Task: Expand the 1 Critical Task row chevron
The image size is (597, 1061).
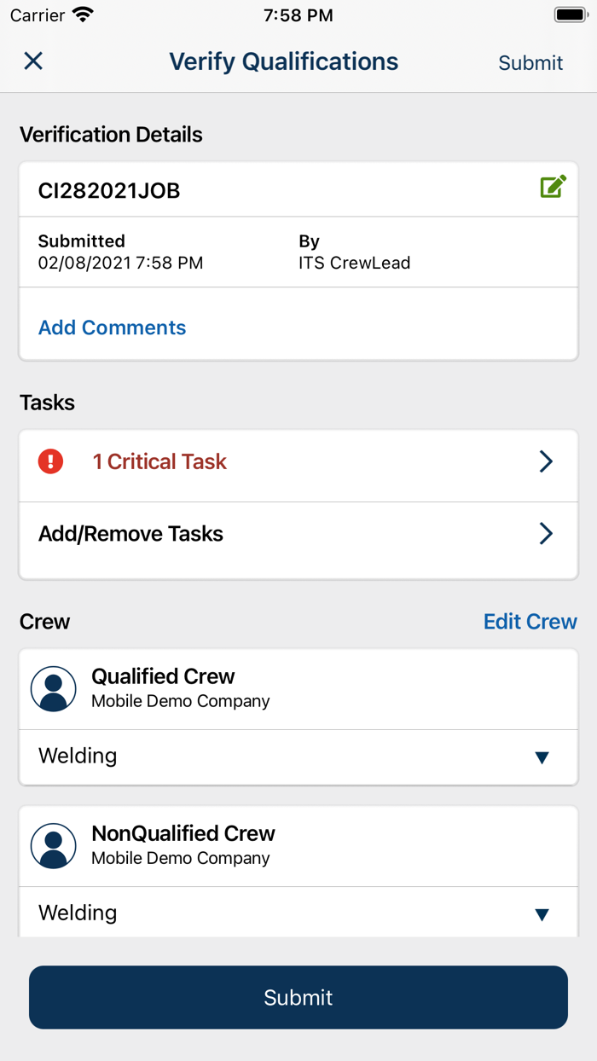Action: [546, 461]
